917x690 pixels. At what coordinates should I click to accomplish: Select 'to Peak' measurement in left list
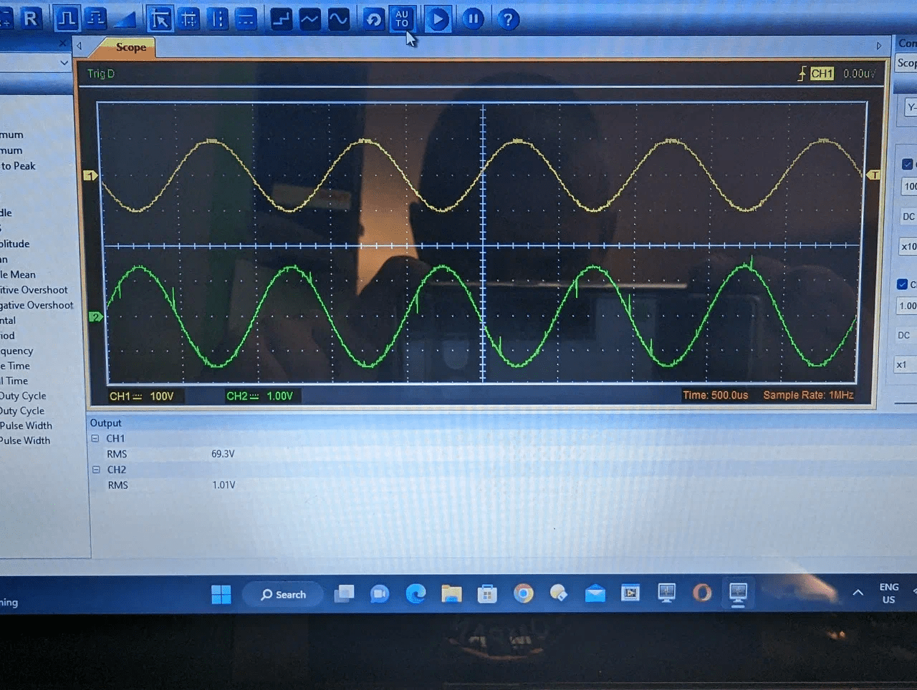(x=18, y=166)
